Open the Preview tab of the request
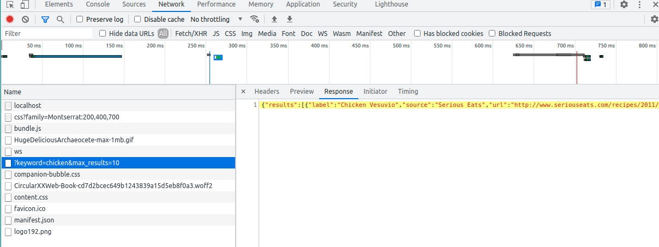Screen dimensions: 659x247 [302, 92]
